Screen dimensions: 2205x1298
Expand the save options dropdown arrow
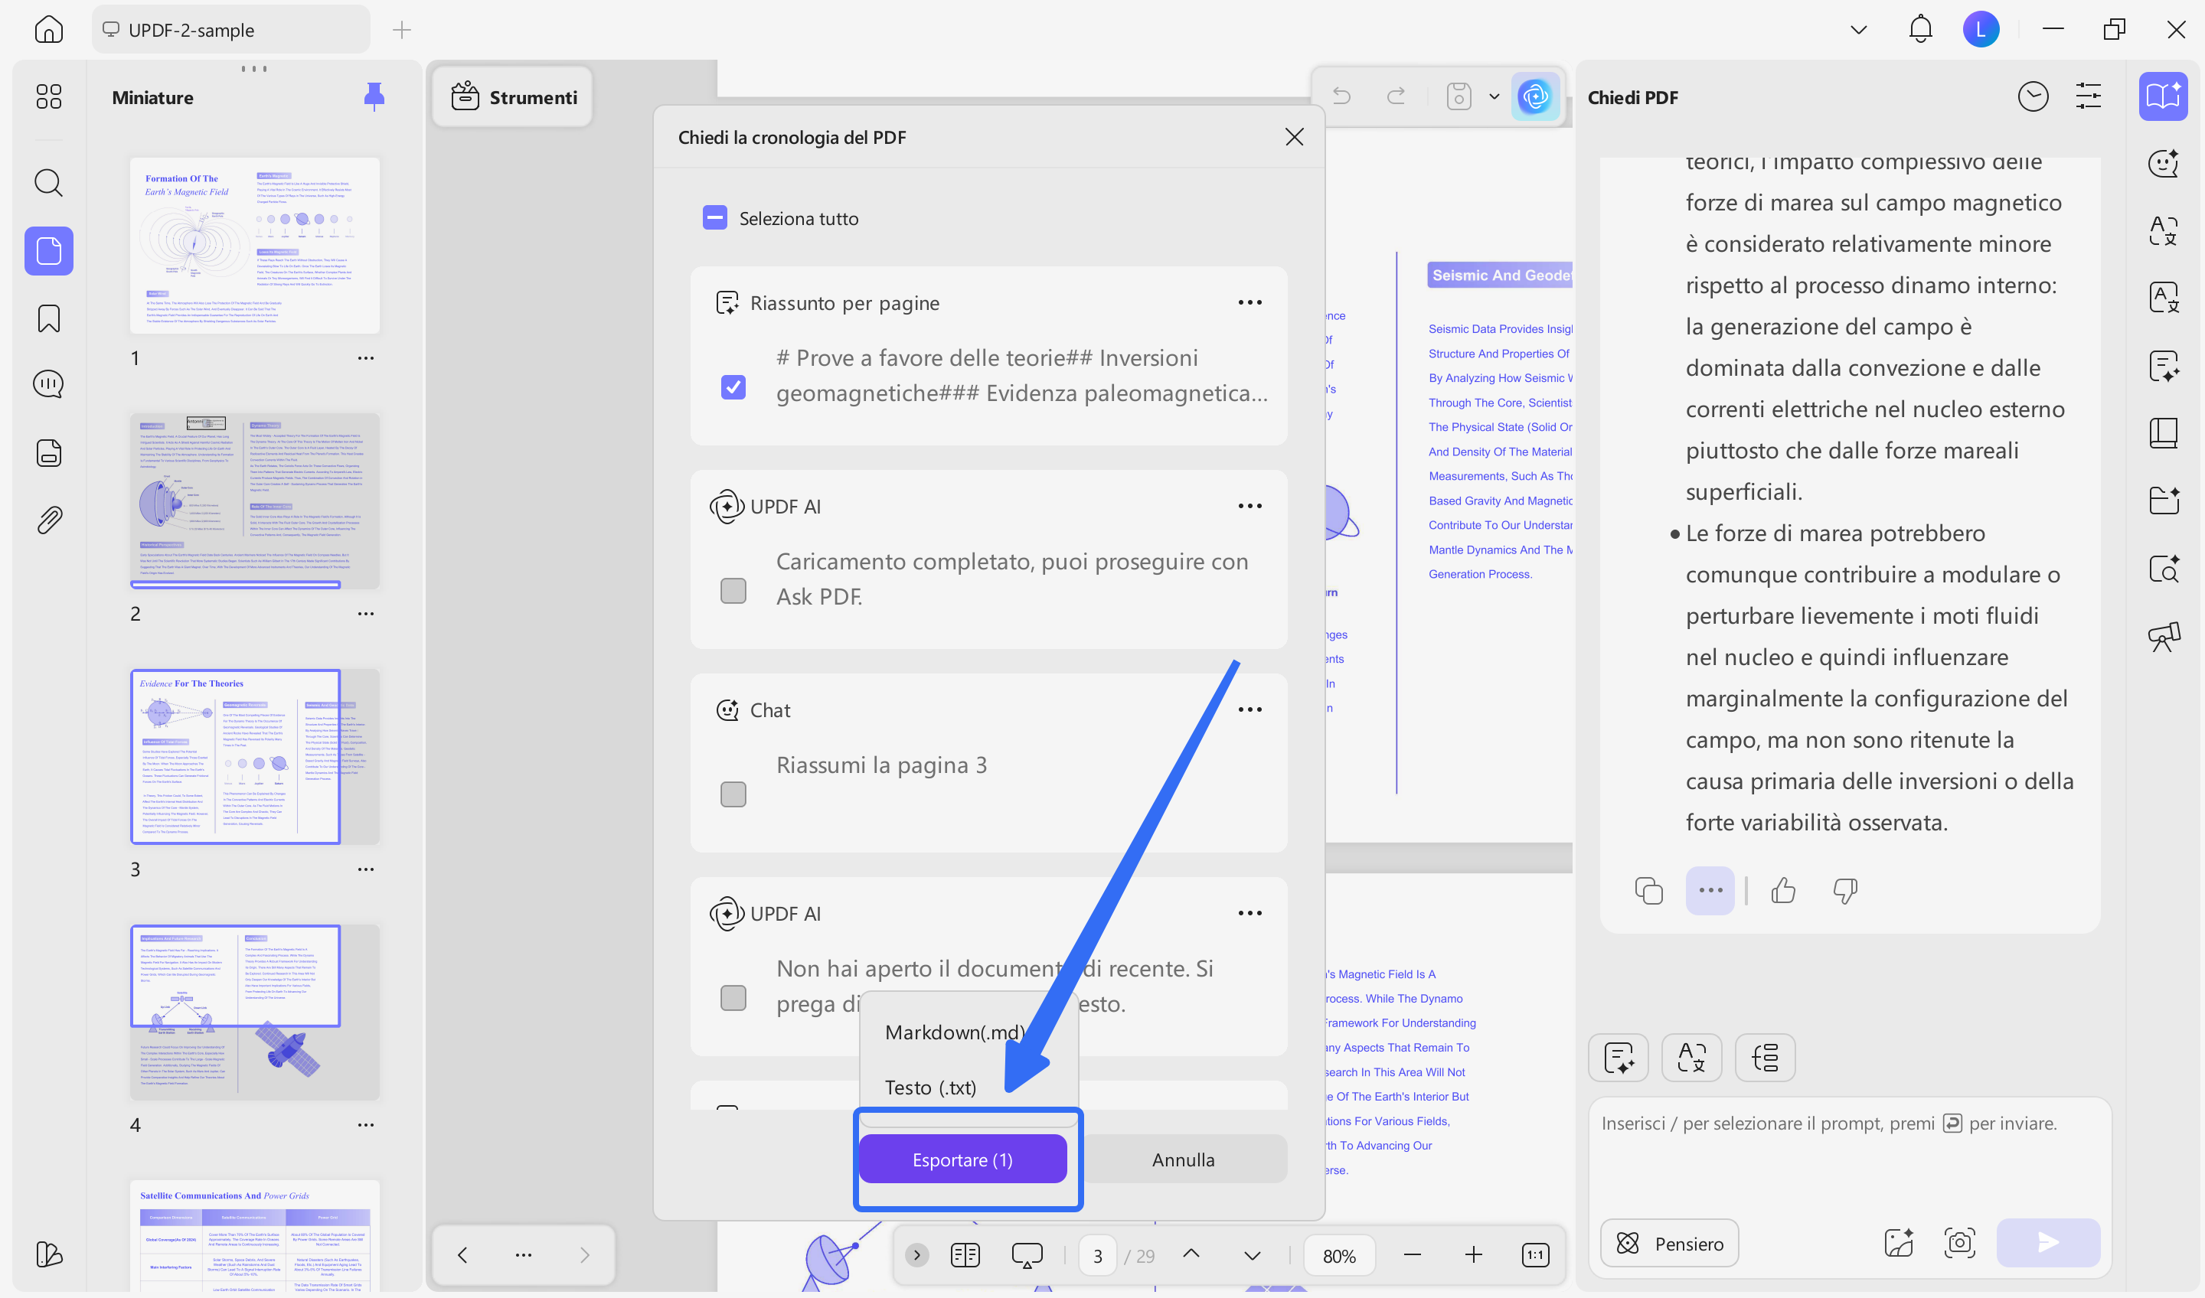(1494, 96)
